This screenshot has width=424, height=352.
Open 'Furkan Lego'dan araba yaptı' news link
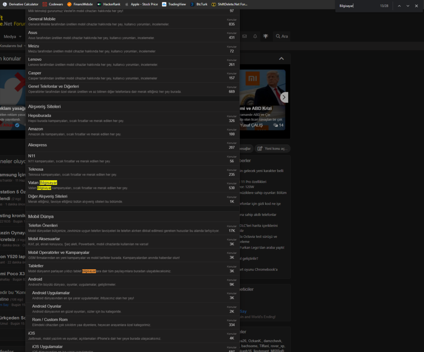[262, 248]
